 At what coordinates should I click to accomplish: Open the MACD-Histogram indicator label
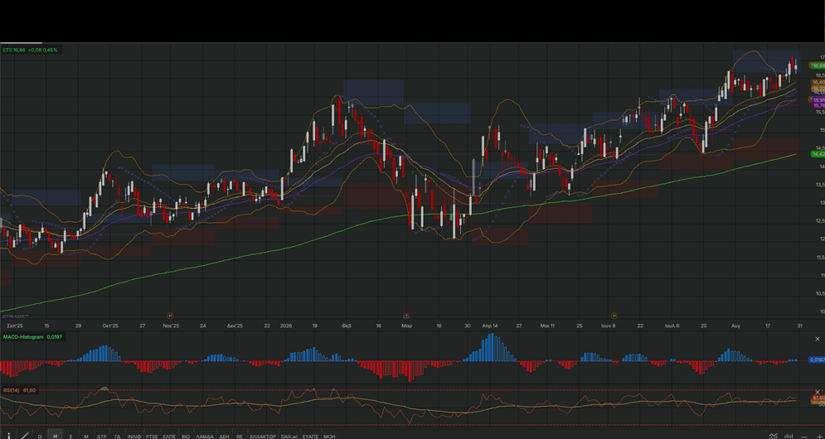tap(23, 336)
